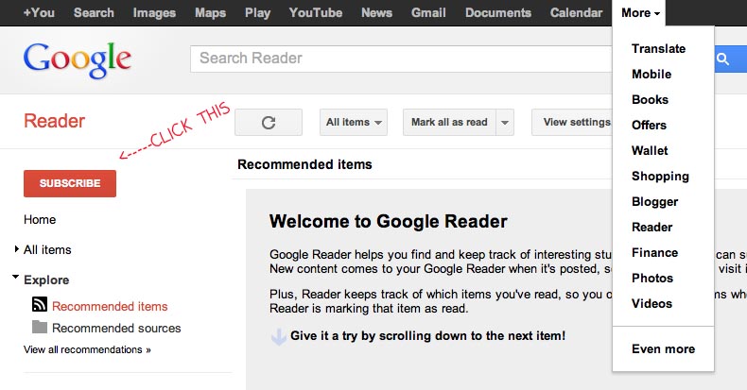
Task: Open the Mark all as read arrow dropdown
Action: 505,123
